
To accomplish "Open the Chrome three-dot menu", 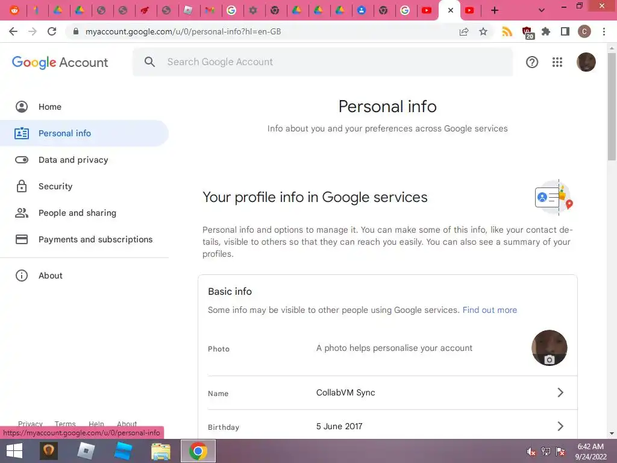I will click(x=604, y=31).
